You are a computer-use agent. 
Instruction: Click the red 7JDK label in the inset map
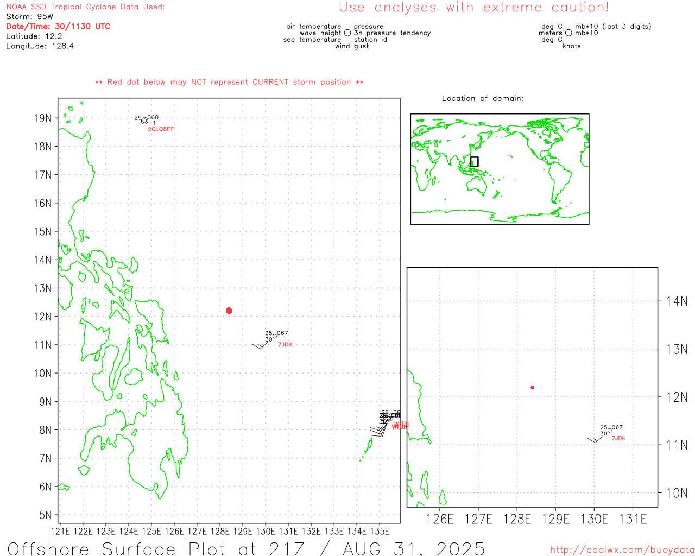point(618,438)
